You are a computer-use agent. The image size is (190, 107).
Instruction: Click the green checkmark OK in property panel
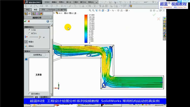click(x=25, y=21)
